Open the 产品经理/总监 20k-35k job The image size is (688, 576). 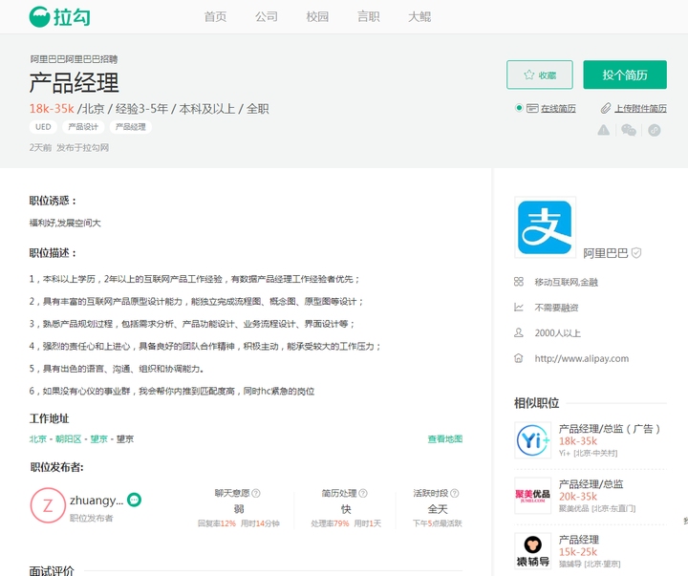[x=591, y=484]
